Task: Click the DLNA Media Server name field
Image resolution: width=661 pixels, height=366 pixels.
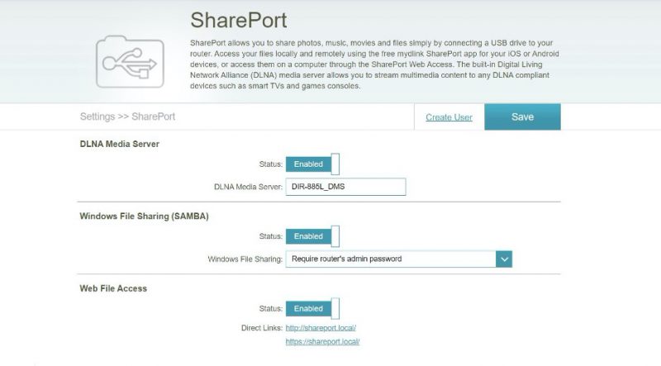Action: [345, 187]
